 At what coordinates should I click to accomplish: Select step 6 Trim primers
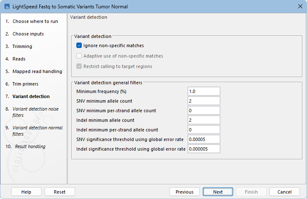22,84
